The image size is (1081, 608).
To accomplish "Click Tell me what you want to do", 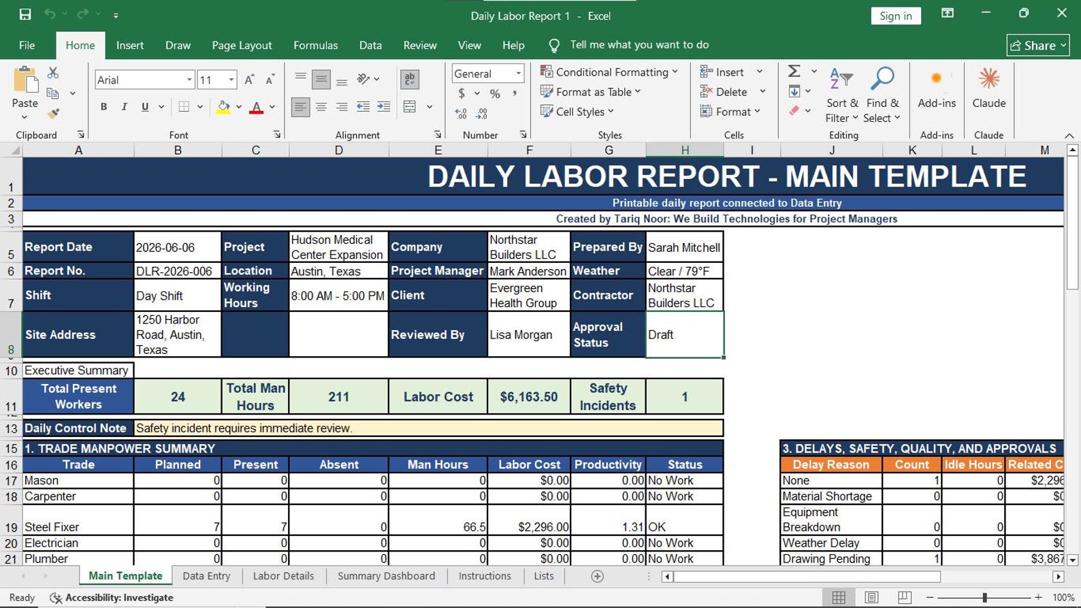I will (x=639, y=45).
